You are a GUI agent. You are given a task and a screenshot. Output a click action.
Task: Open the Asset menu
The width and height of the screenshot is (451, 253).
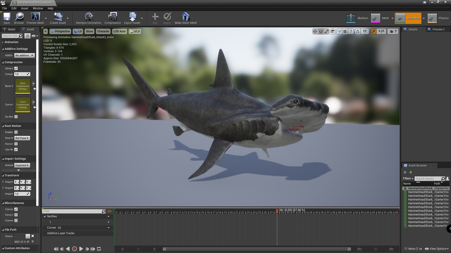pos(24,8)
